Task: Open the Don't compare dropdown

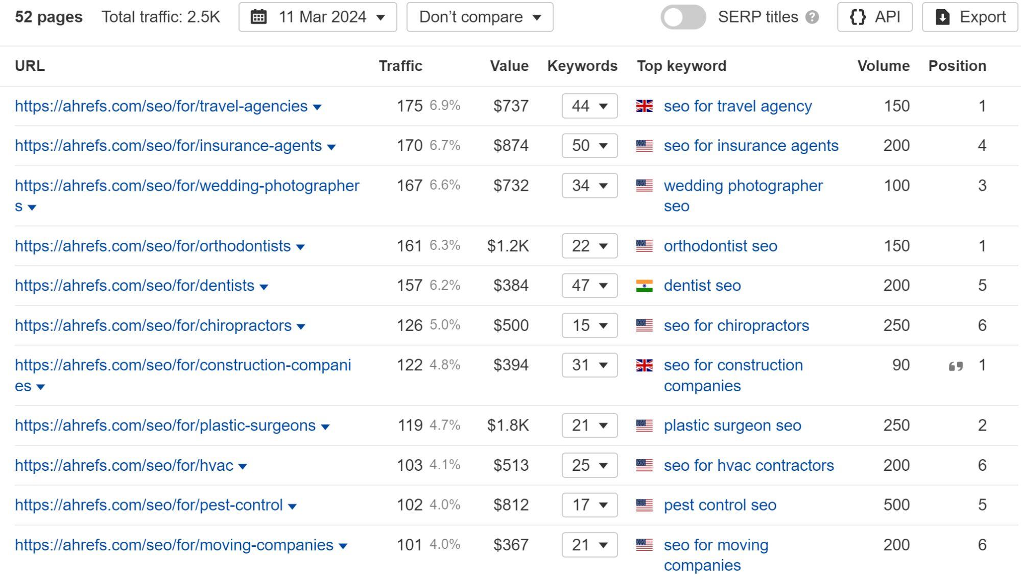Action: tap(480, 17)
